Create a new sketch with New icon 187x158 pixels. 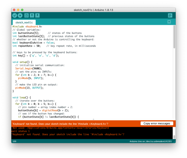[x=26, y=16]
